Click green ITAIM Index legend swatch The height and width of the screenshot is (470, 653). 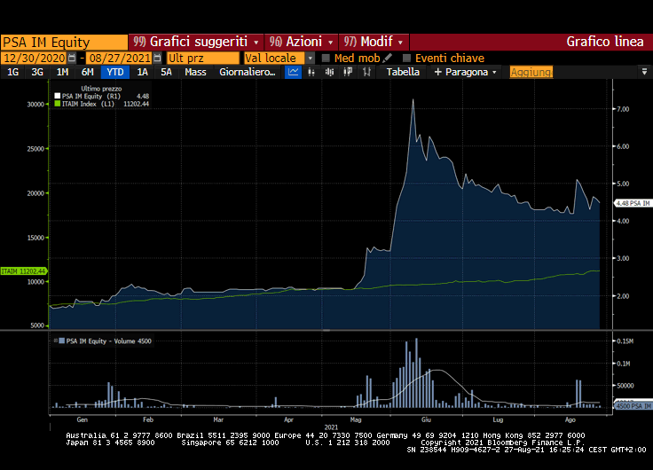pos(58,104)
